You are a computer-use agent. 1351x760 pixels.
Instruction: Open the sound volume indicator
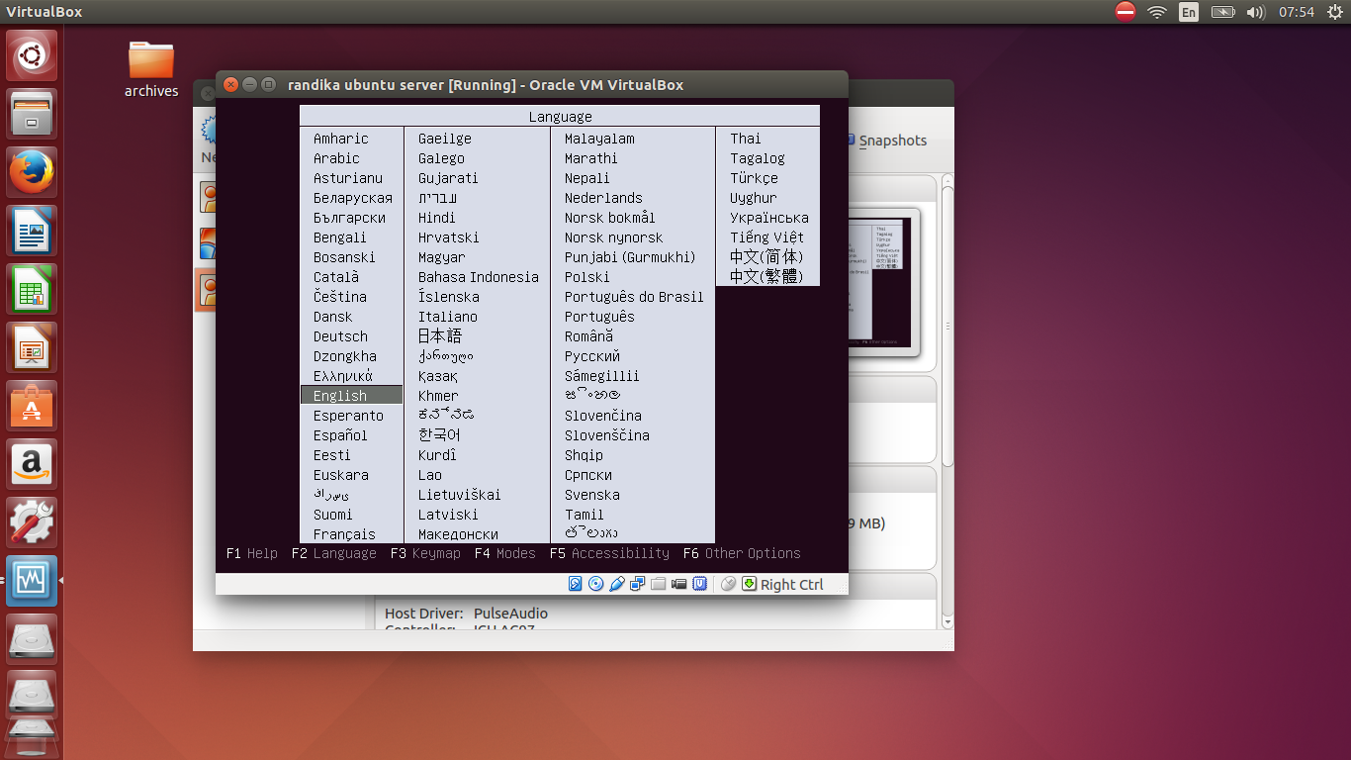1256,12
